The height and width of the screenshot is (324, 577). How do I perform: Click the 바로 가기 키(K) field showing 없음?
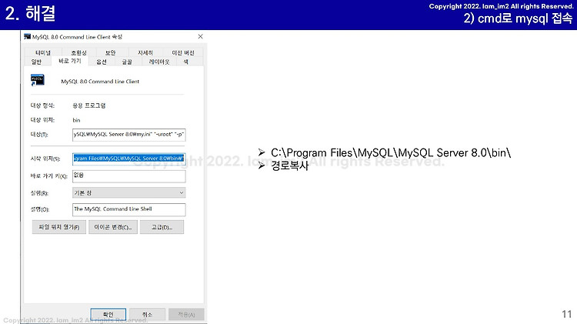click(128, 176)
